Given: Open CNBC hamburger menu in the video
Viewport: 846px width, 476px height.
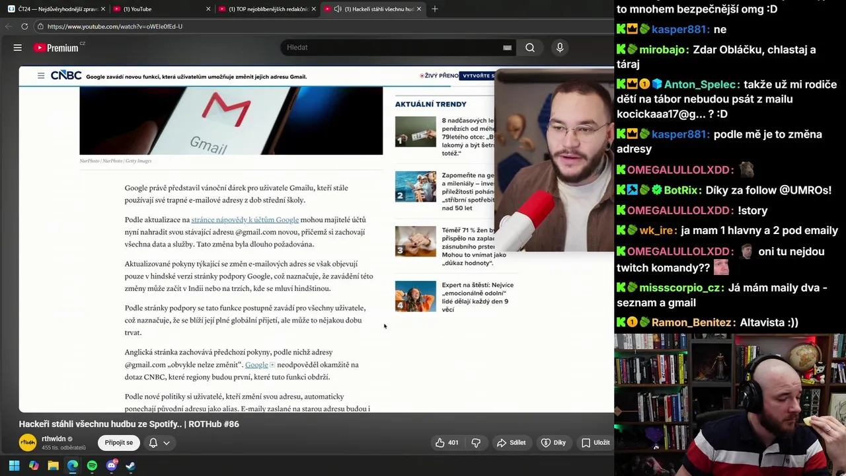Looking at the screenshot, I should [41, 76].
